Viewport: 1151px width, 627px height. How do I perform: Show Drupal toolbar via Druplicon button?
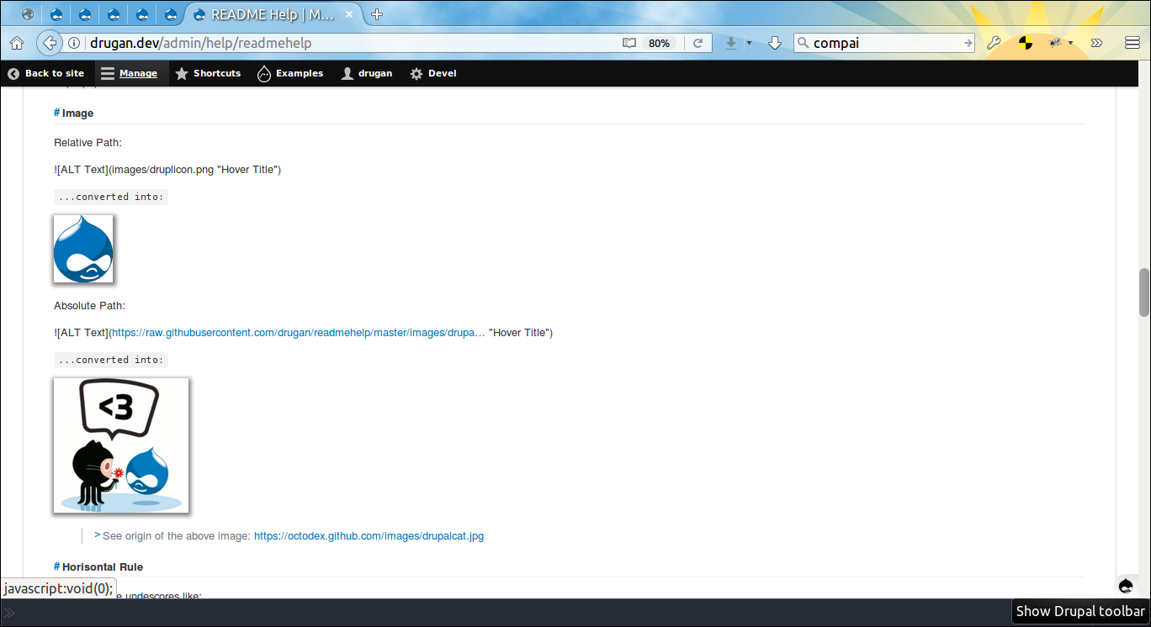1126,586
